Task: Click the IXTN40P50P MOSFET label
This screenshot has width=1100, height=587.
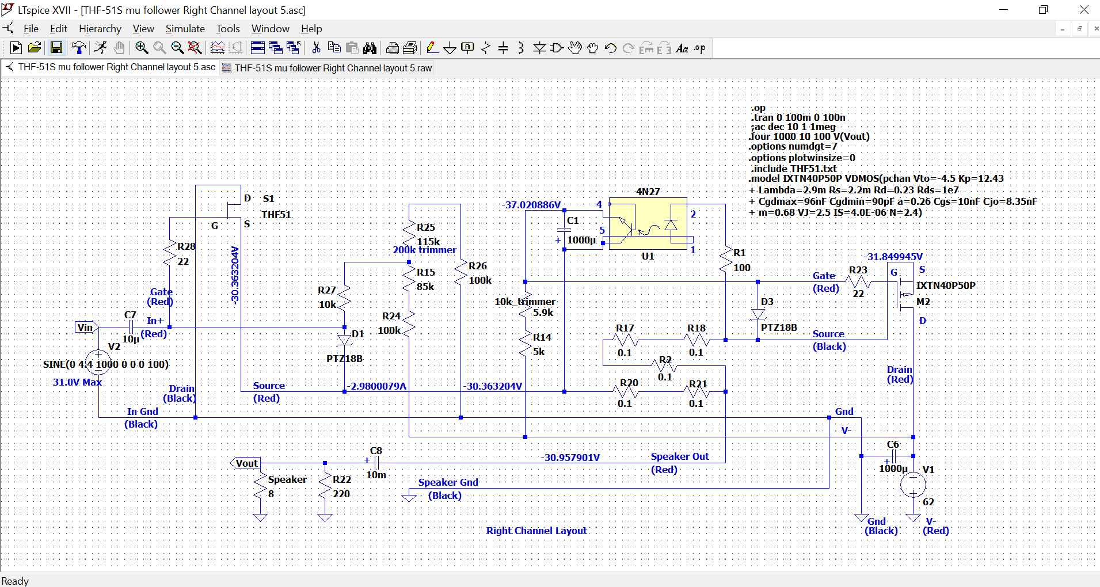Action: coord(946,285)
